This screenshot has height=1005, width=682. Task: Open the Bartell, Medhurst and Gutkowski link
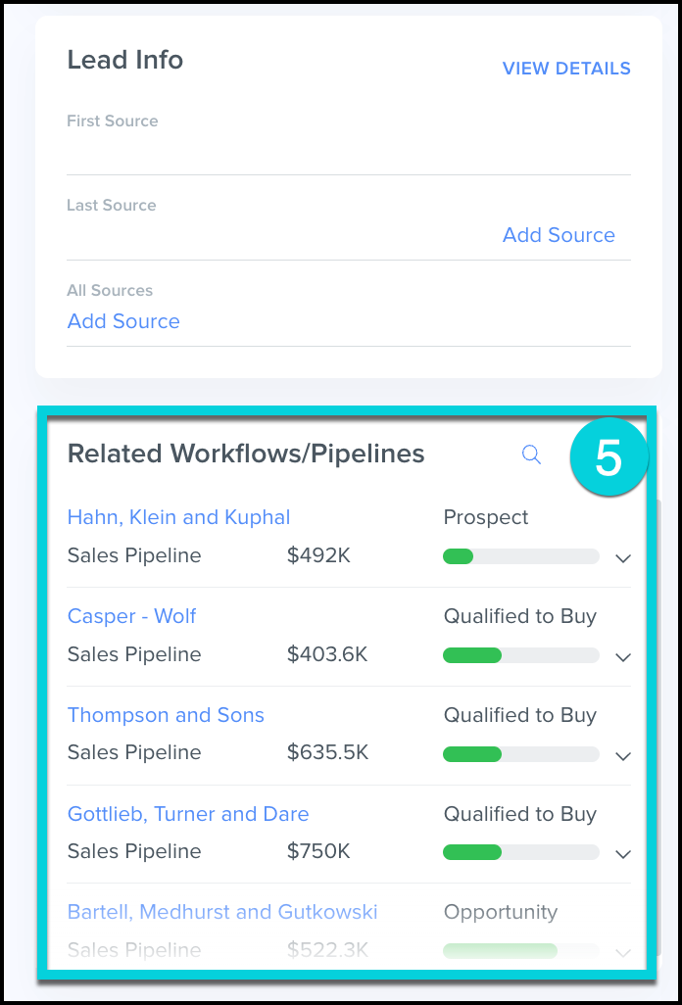(x=222, y=912)
